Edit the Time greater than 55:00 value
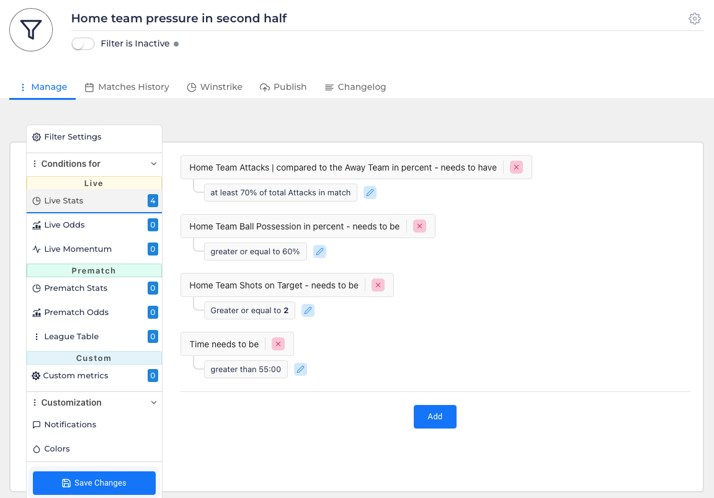 coord(300,369)
